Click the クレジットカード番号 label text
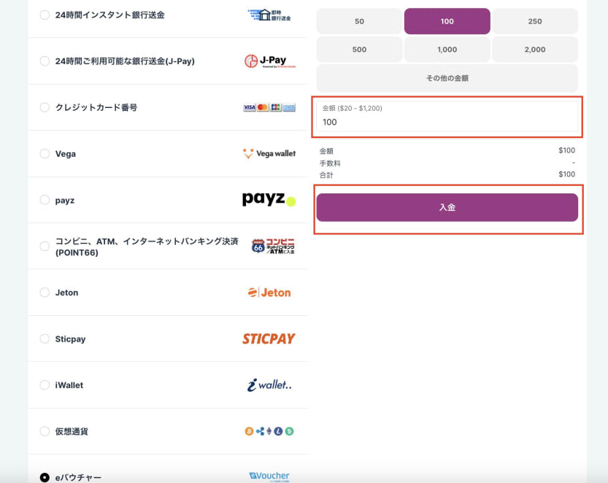 (96, 107)
